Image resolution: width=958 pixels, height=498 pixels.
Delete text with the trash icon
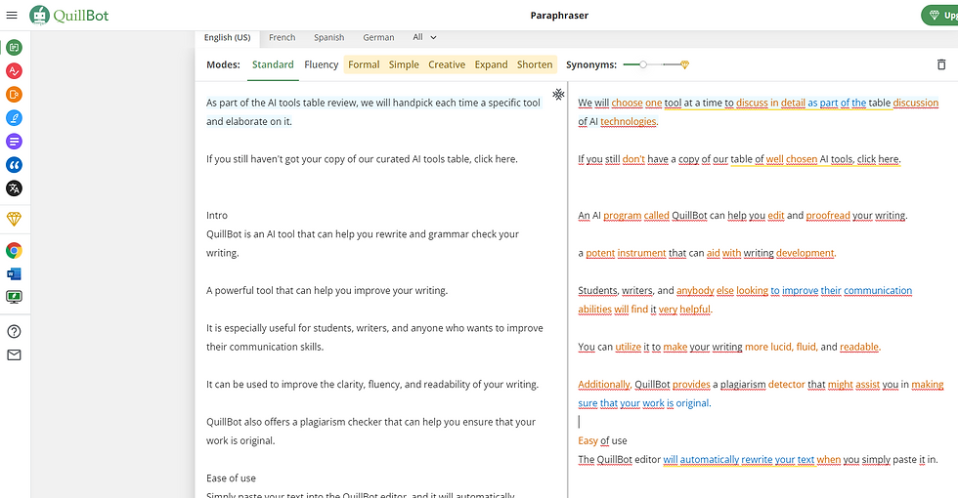(941, 64)
